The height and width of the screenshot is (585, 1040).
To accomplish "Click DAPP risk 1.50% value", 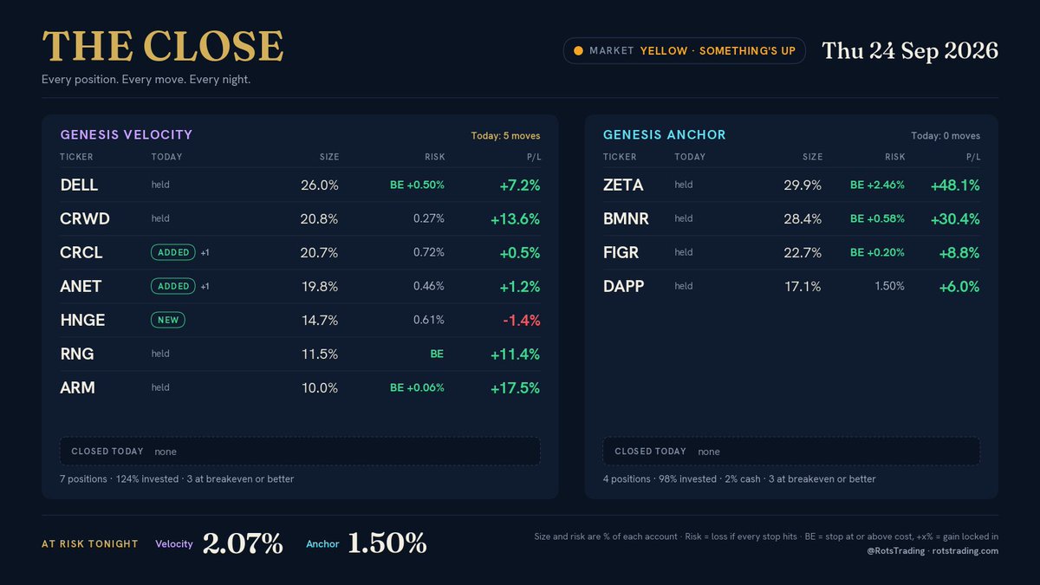I will 890,286.
